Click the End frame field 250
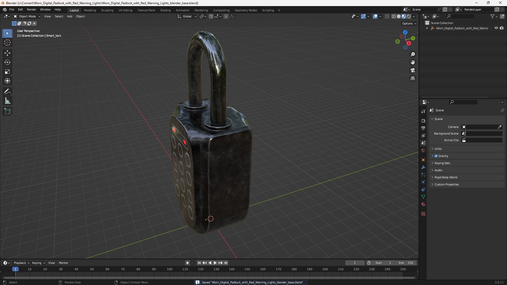The width and height of the screenshot is (507, 285). (x=406, y=263)
